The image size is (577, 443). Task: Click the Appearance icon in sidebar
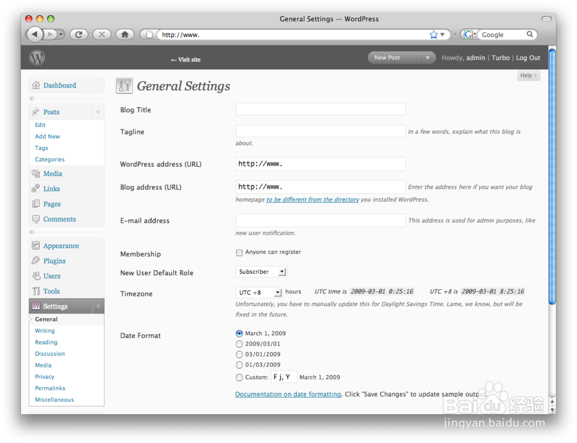36,245
